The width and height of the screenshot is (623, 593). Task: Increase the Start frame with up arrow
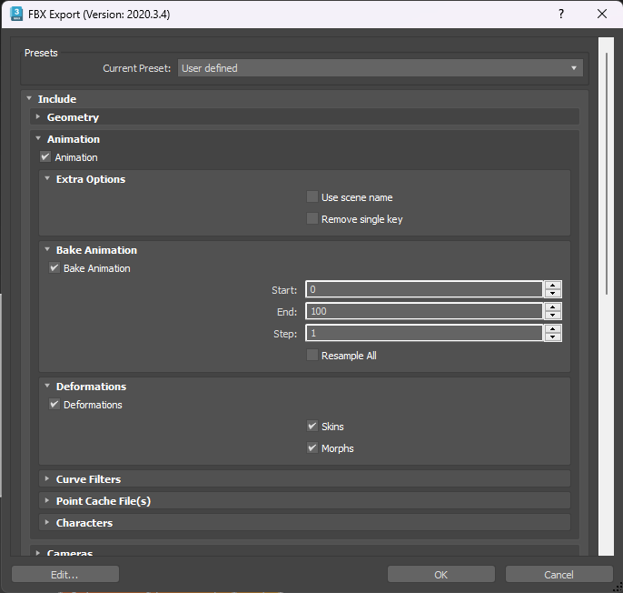tap(553, 286)
